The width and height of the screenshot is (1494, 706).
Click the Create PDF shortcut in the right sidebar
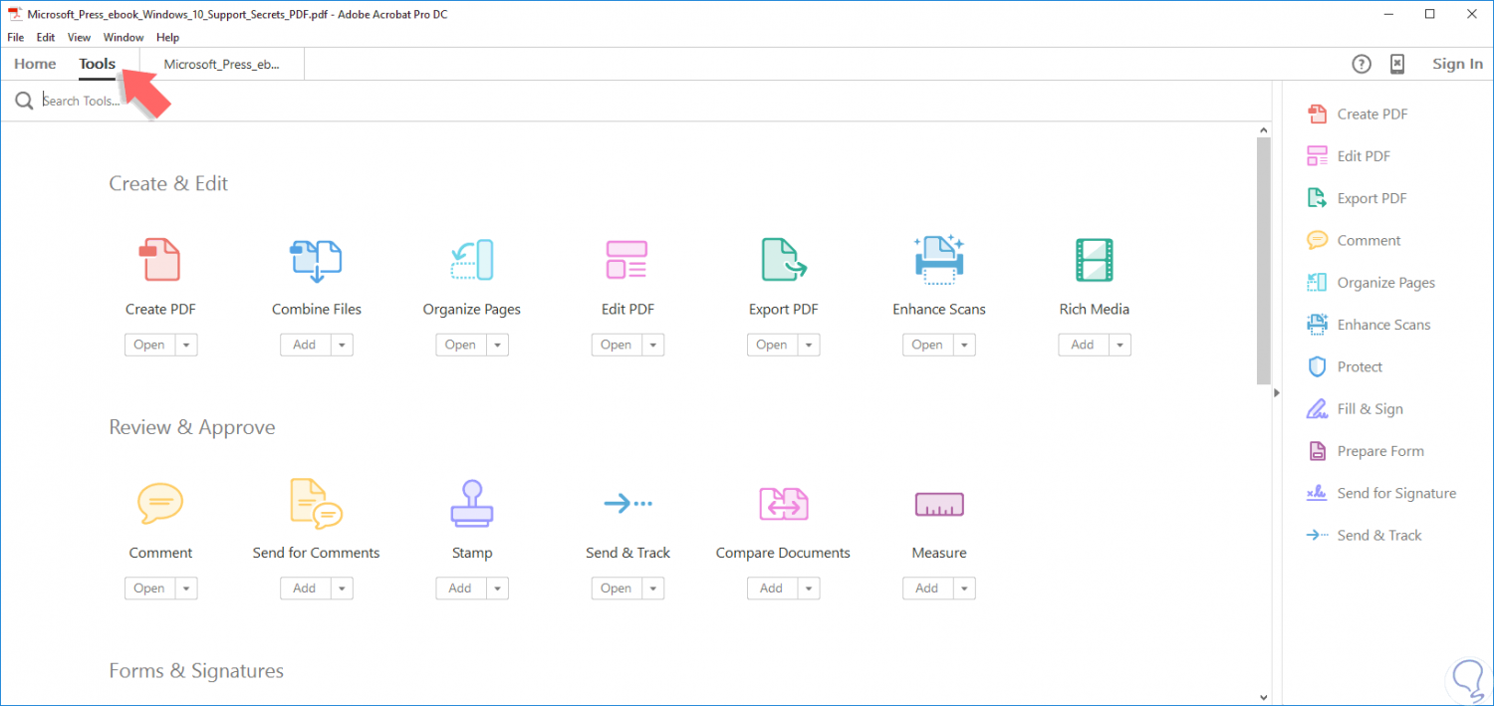click(x=1358, y=115)
